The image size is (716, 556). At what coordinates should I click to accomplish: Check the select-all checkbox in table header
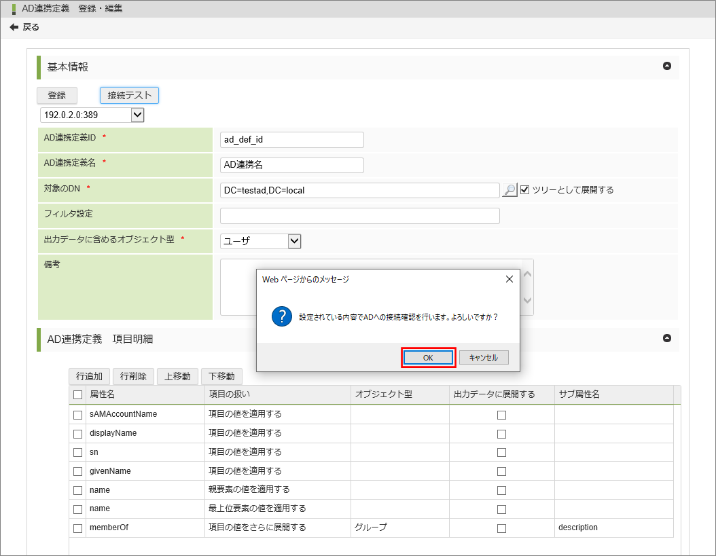[78, 394]
